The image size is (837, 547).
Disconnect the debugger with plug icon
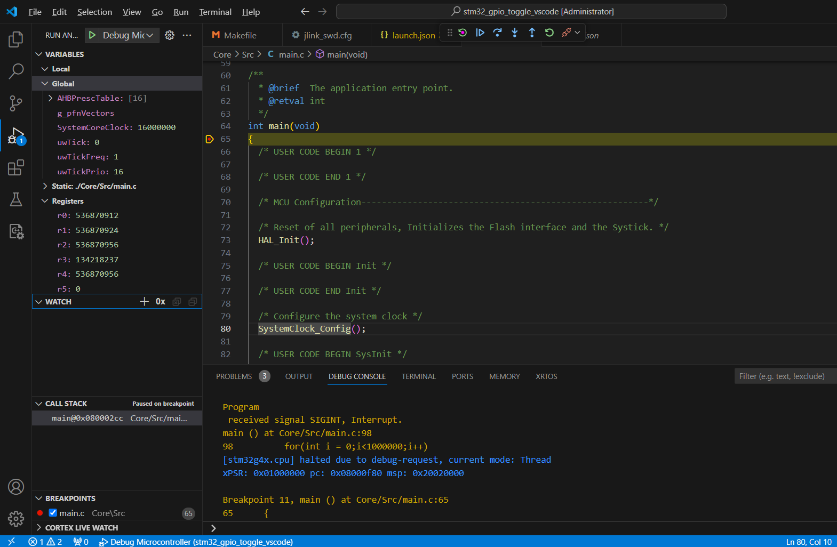point(566,33)
